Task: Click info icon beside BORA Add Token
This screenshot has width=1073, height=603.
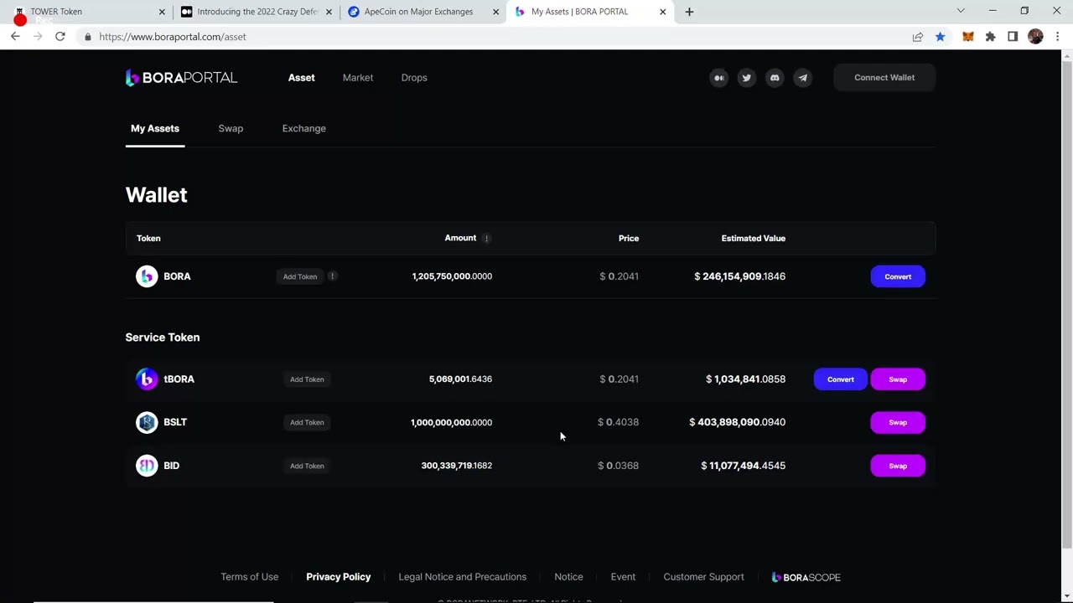Action: click(332, 276)
